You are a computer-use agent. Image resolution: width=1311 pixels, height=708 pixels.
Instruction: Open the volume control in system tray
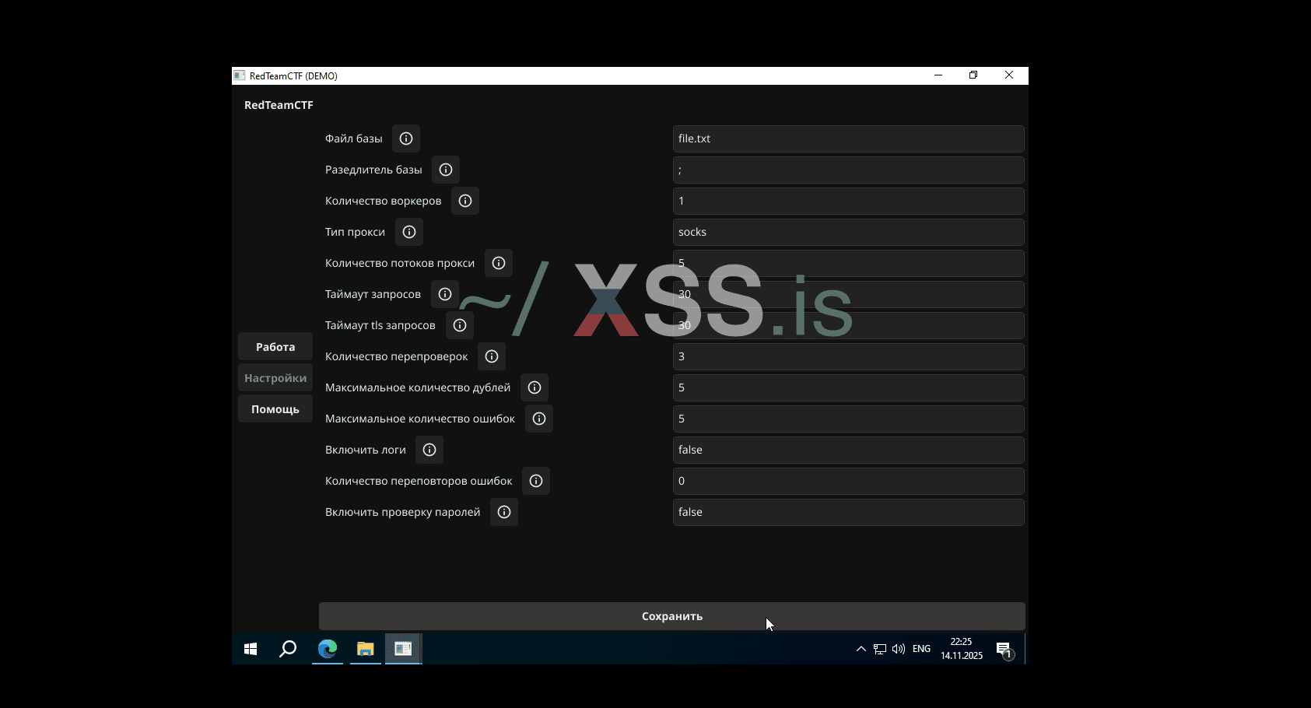899,649
